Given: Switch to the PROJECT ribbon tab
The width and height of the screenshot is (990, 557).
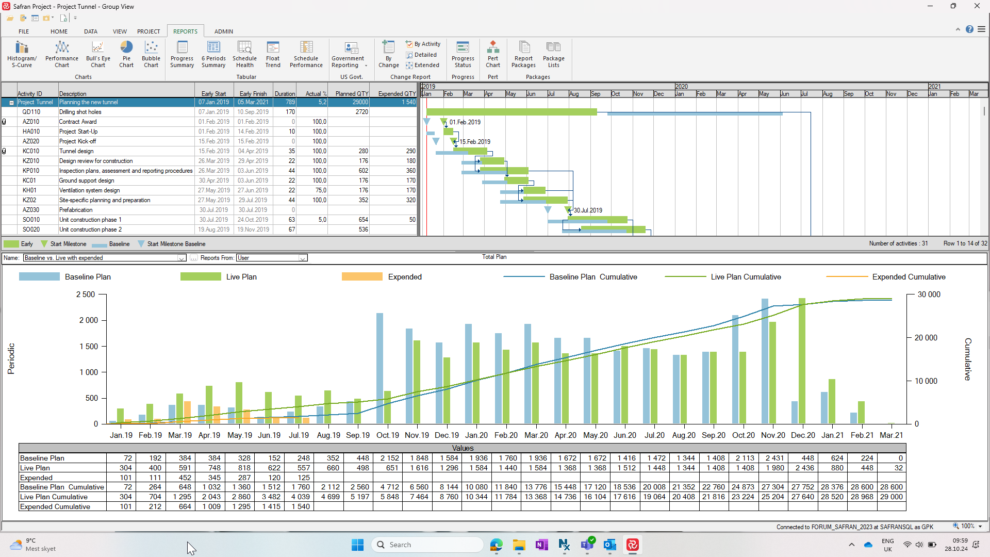Looking at the screenshot, I should (x=148, y=31).
